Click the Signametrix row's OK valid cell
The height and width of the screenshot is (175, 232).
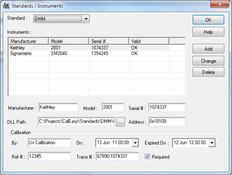pos(134,53)
